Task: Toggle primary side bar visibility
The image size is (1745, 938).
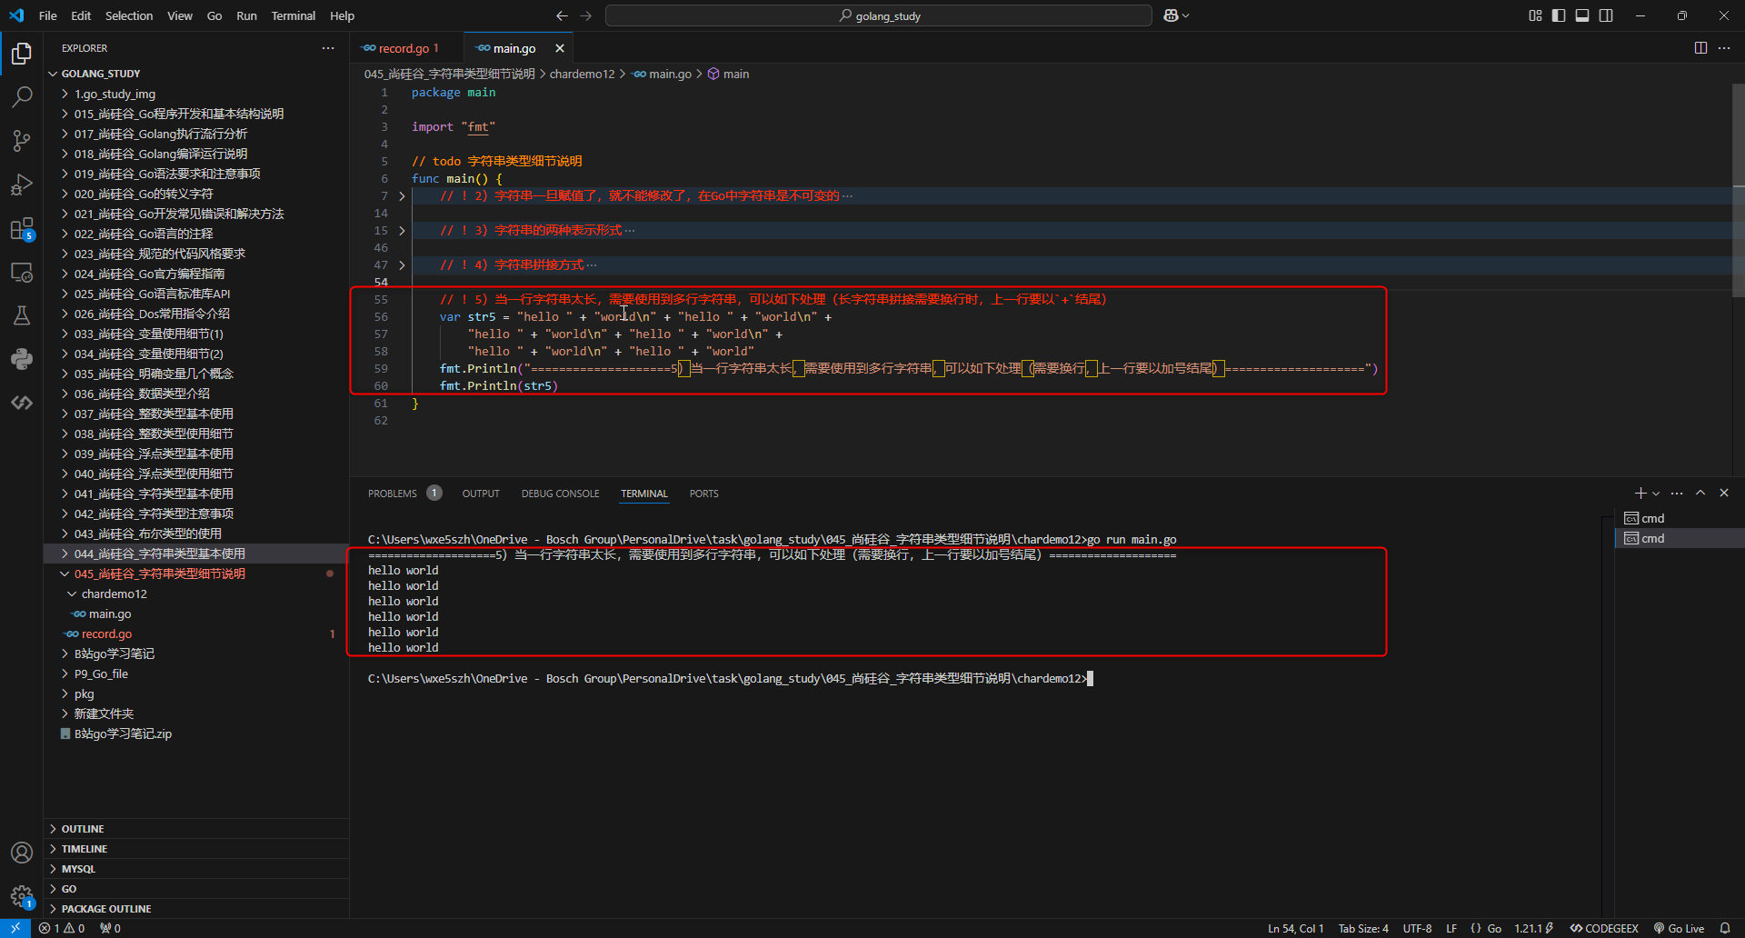Action: (x=1559, y=15)
